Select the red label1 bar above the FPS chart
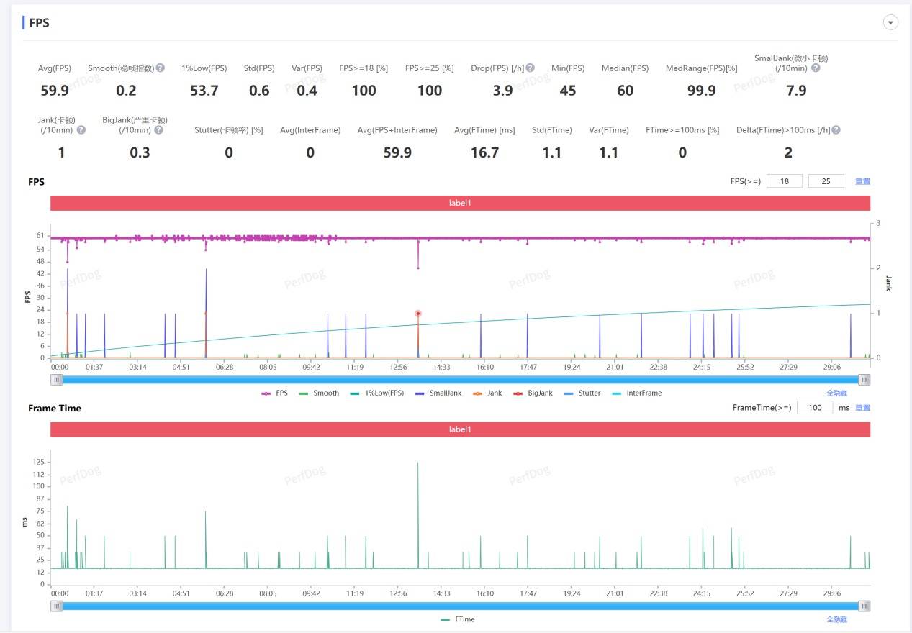The height and width of the screenshot is (633, 912). [x=460, y=204]
